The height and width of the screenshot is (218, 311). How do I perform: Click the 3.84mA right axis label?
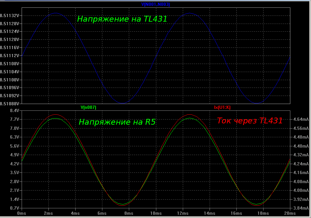point(301,208)
